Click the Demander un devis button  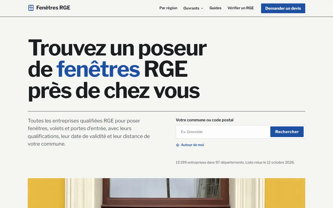pyautogui.click(x=283, y=8)
